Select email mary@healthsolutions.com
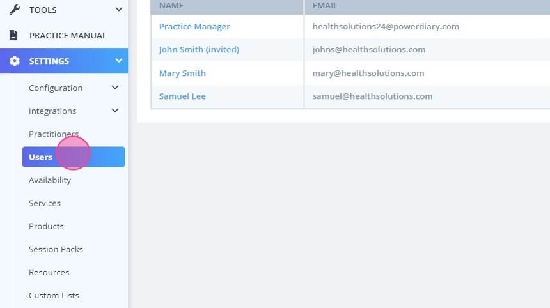 (368, 73)
